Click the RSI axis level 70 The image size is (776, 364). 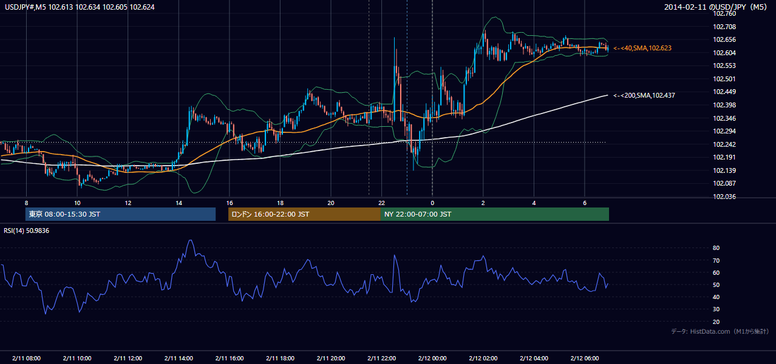716,260
